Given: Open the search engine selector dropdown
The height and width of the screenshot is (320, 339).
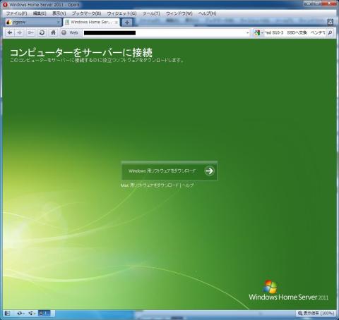Looking at the screenshot, I should pos(258,32).
